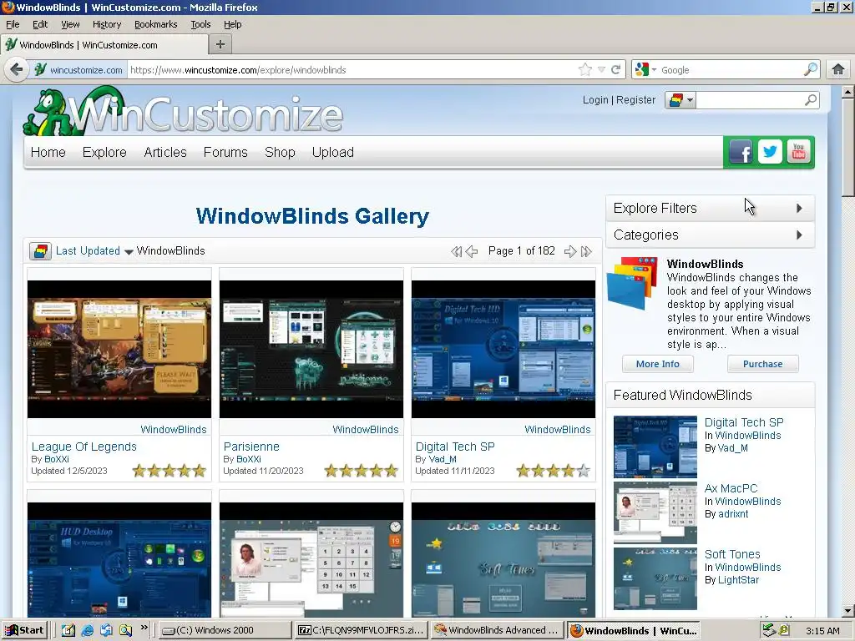
Task: Focus the Google search box
Action: [x=731, y=69]
